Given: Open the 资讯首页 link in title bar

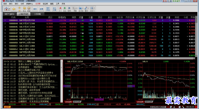Looking at the screenshot, I should point(176,1).
